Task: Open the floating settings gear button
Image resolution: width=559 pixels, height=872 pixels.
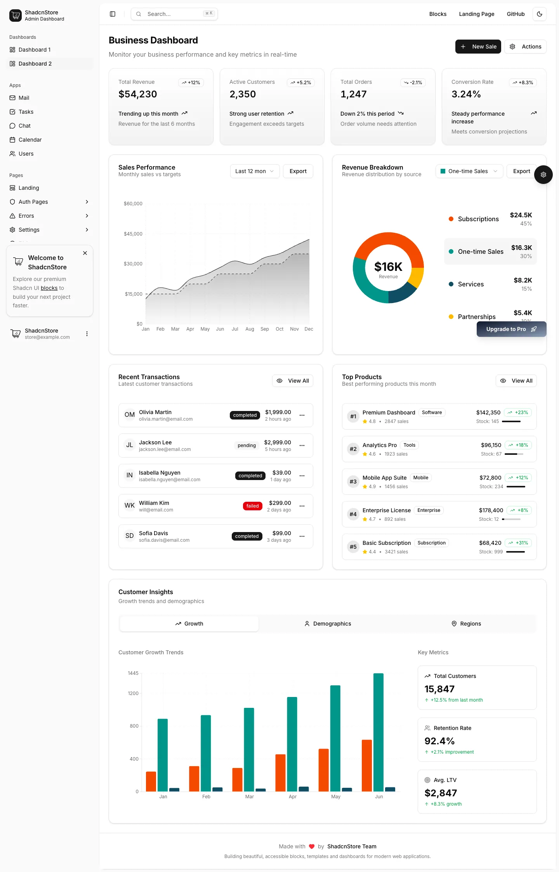Action: (x=543, y=175)
